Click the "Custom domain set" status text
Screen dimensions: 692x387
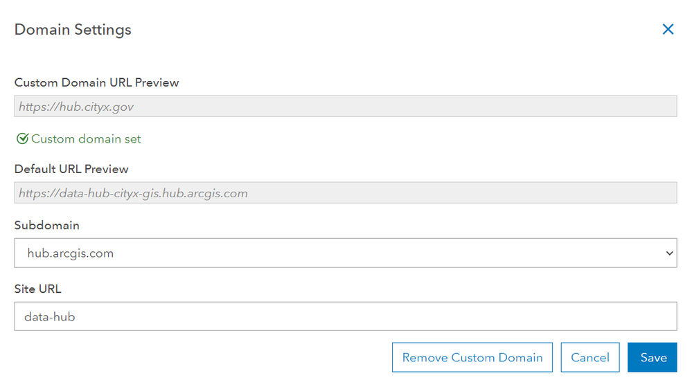[86, 139]
